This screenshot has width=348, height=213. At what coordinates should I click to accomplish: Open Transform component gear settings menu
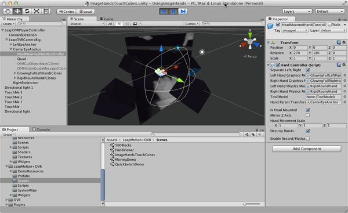(344, 42)
